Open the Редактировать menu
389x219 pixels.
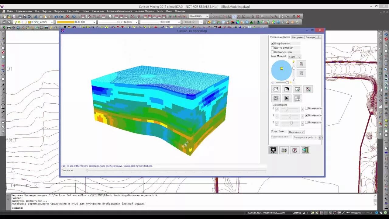coord(24,11)
